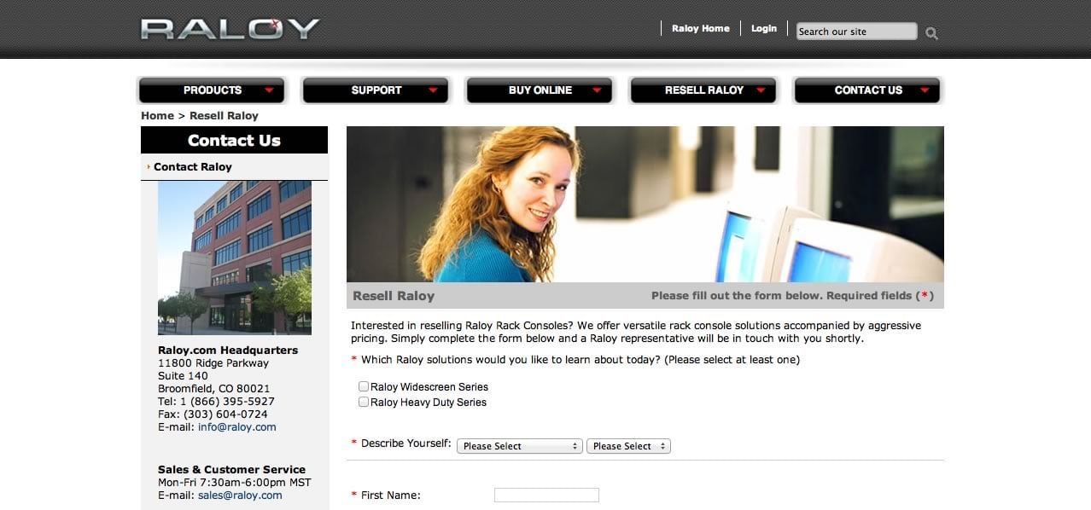Click the red arrow on Buy Online menu
Viewport: 1091px width, 510px height.
[x=597, y=90]
